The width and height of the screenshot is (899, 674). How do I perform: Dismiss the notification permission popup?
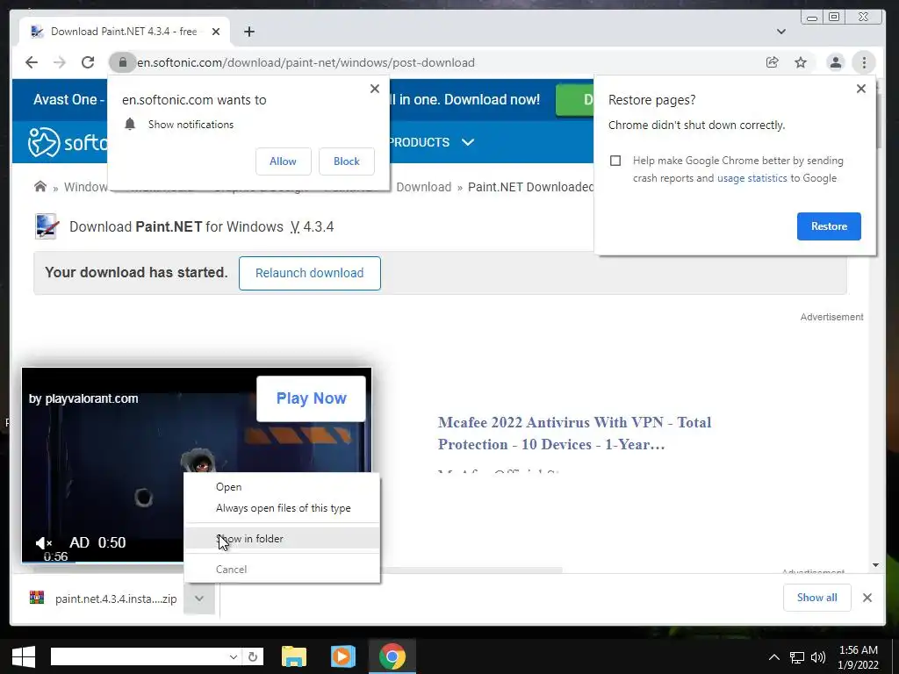click(x=374, y=89)
